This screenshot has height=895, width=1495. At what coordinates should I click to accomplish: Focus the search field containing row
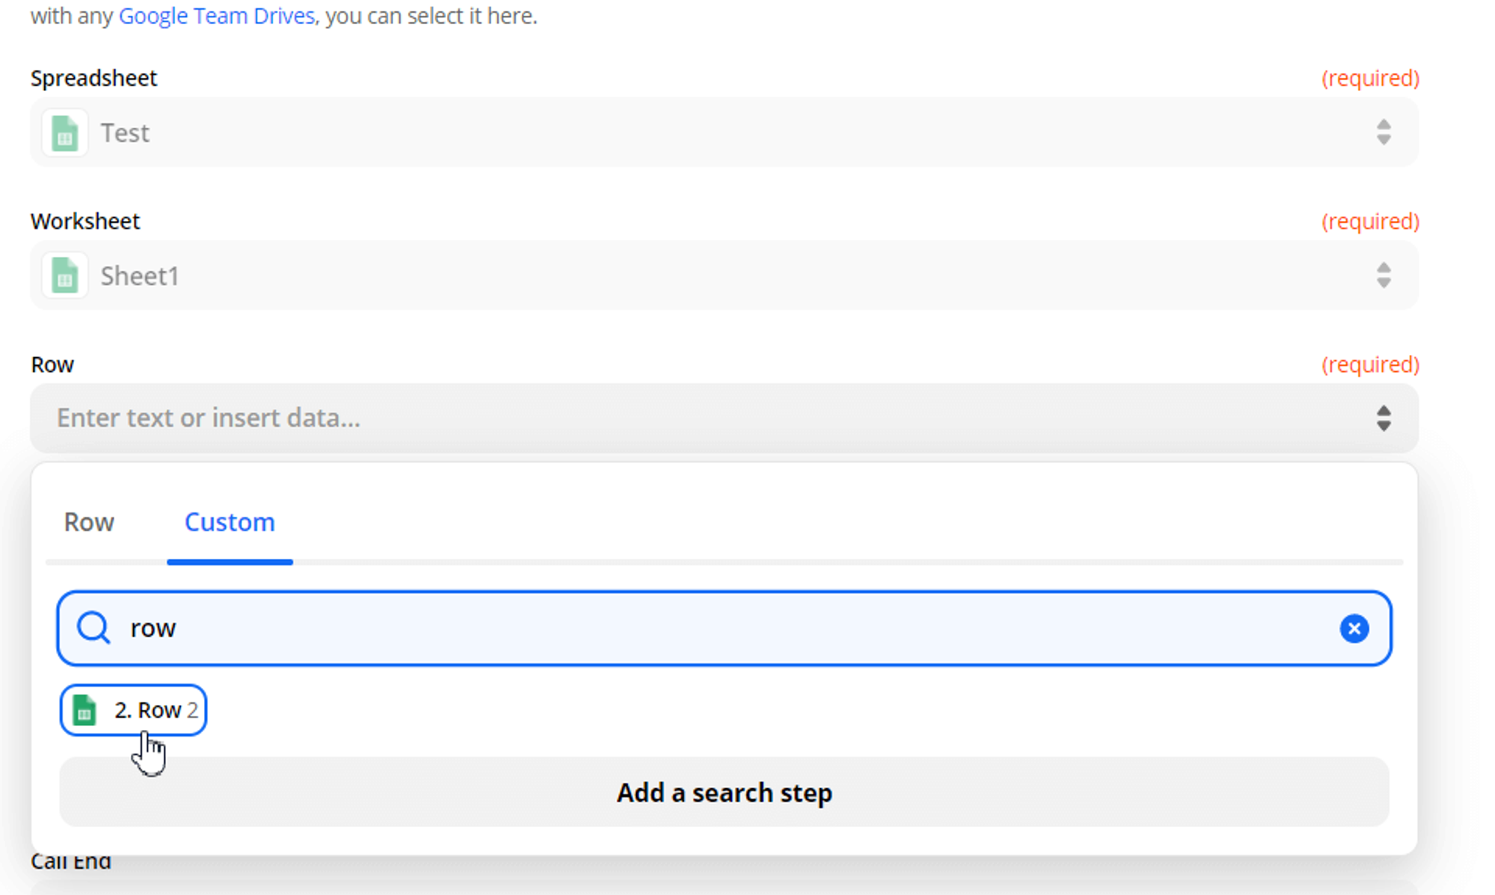pos(724,628)
